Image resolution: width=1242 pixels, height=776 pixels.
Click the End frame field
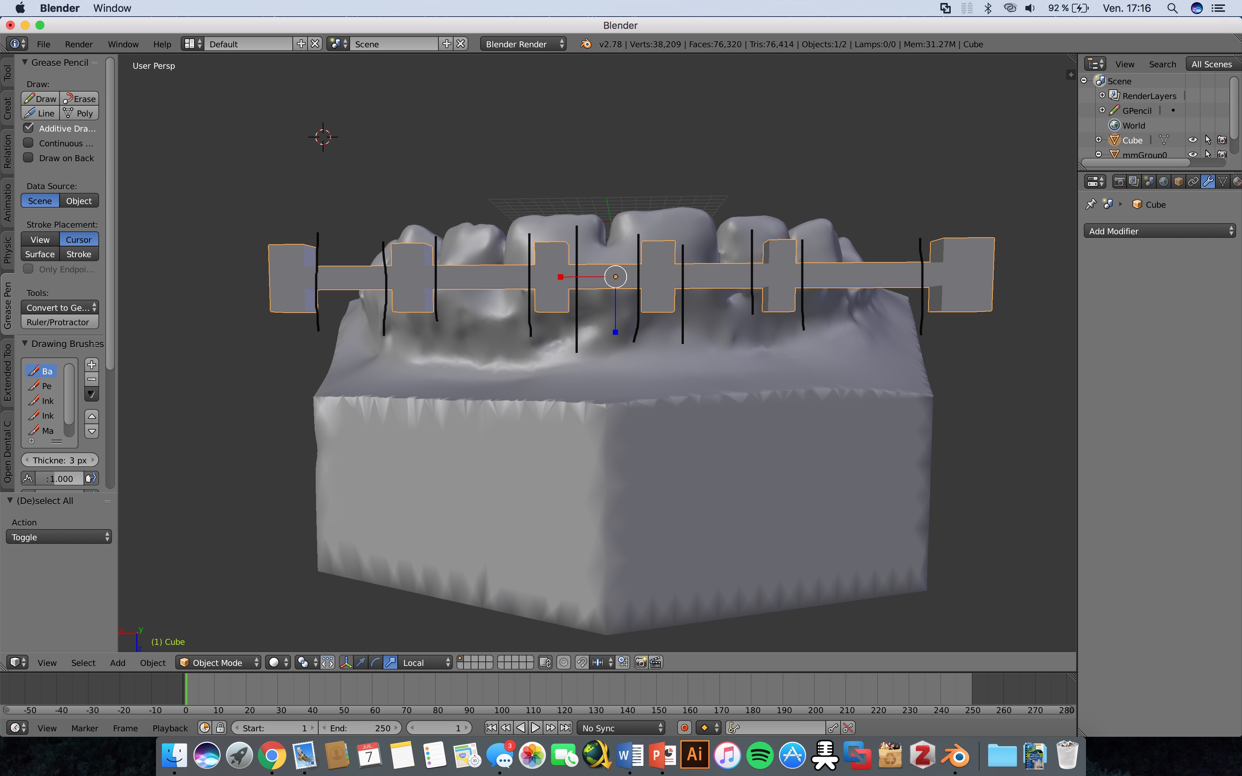point(360,728)
